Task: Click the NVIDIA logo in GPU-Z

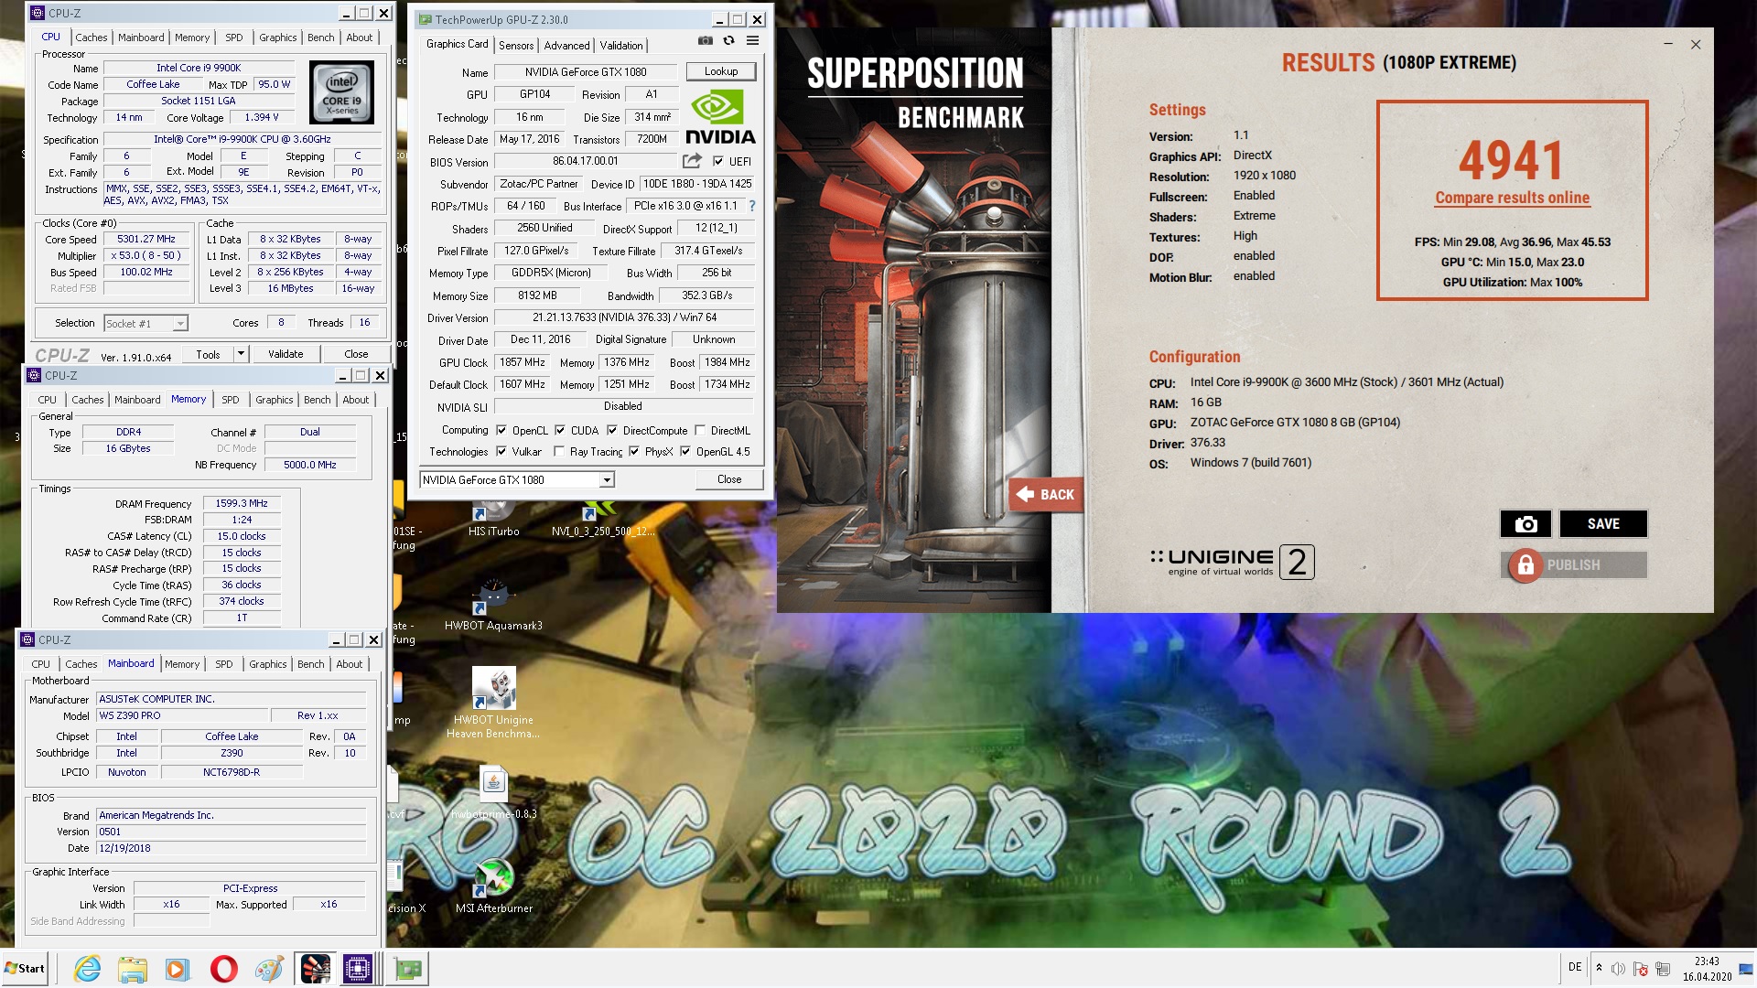Action: click(x=721, y=116)
